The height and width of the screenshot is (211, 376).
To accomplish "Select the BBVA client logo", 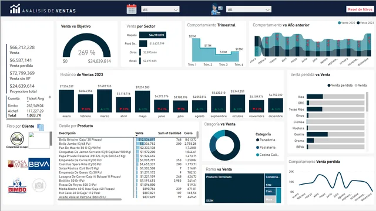I will coord(39,164).
